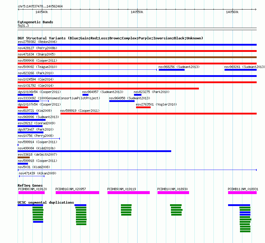Click the UCSC segmental duplications track title
Screen dimensions: 265x243
(x=46, y=202)
